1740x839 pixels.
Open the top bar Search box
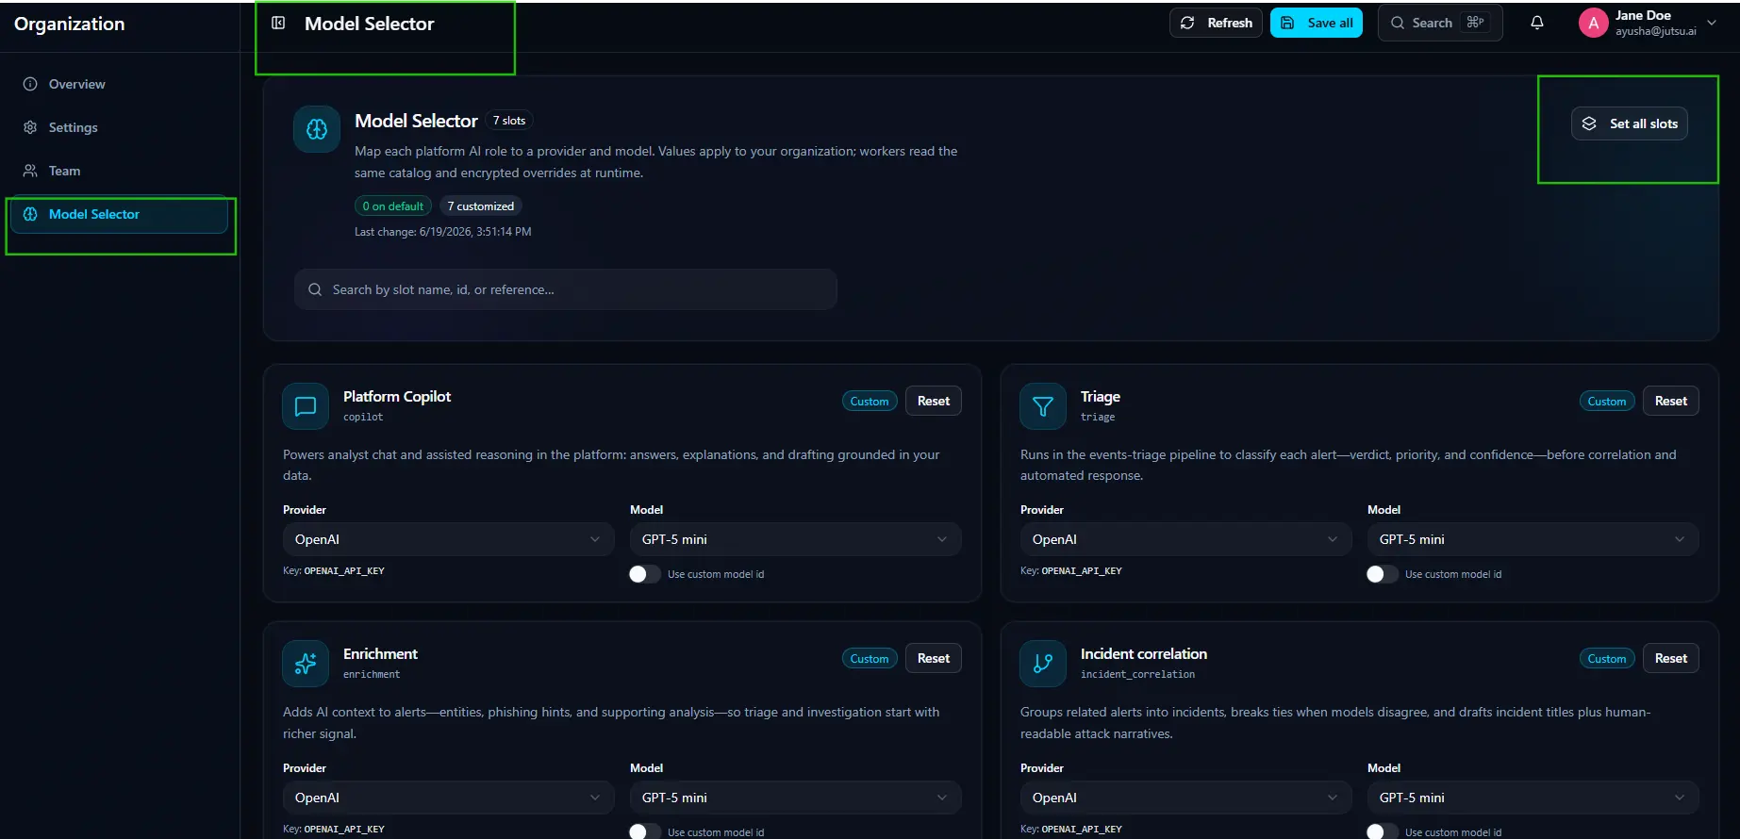[x=1440, y=23]
